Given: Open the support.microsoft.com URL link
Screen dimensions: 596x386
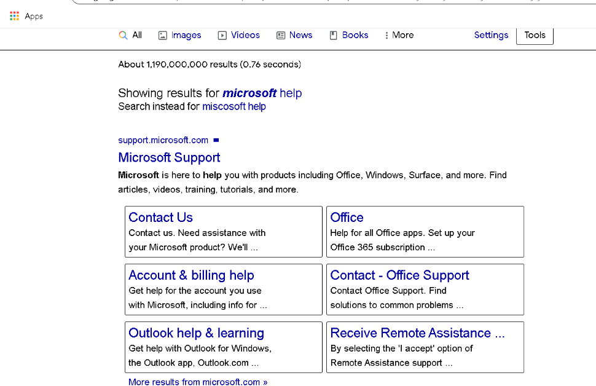Looking at the screenshot, I should [x=163, y=140].
